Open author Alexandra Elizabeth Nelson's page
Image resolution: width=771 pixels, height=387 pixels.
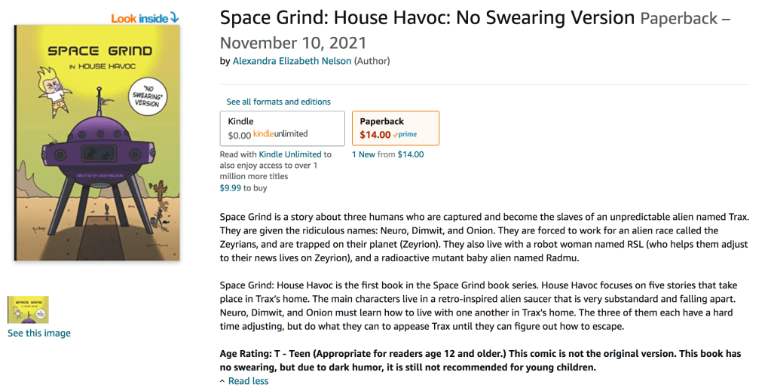tap(292, 61)
